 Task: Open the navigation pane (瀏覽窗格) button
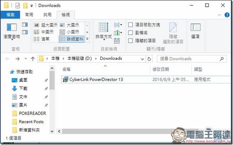point(12,31)
